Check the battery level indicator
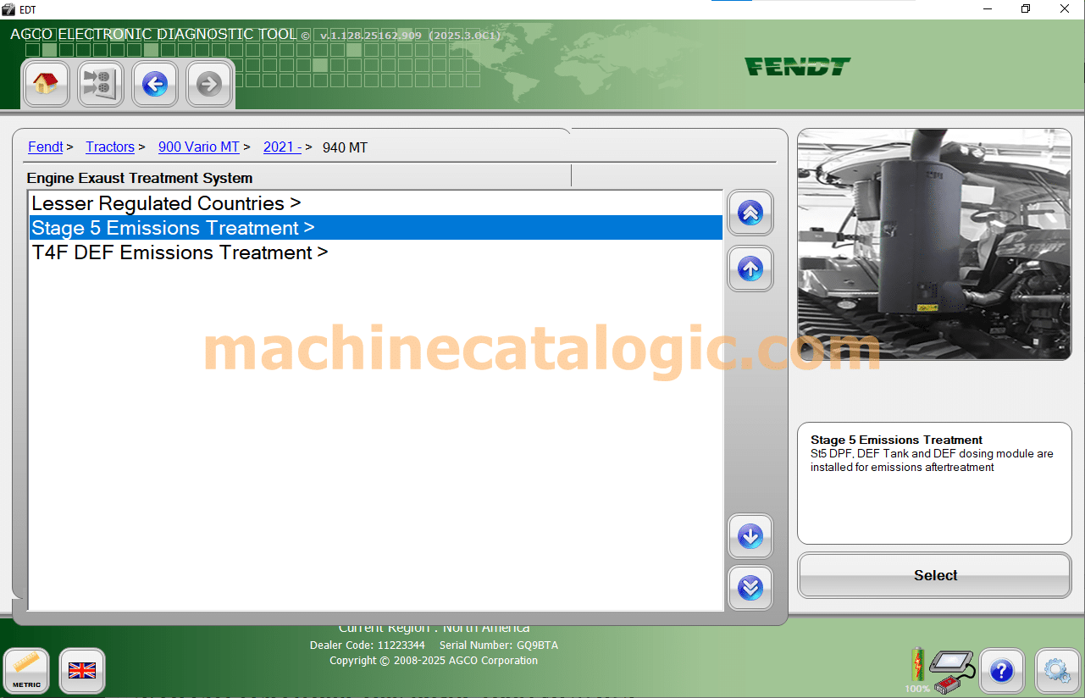The height and width of the screenshot is (698, 1085). pyautogui.click(x=917, y=669)
